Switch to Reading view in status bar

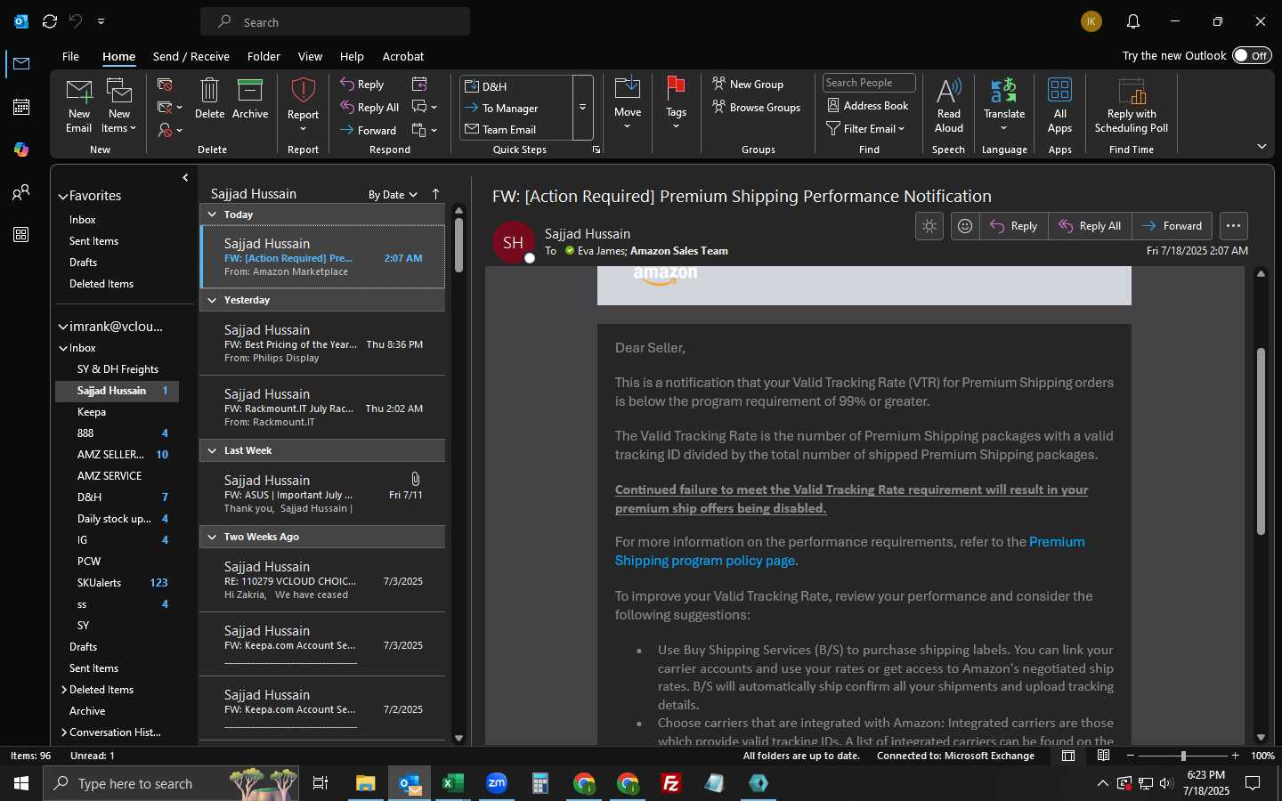click(1103, 756)
